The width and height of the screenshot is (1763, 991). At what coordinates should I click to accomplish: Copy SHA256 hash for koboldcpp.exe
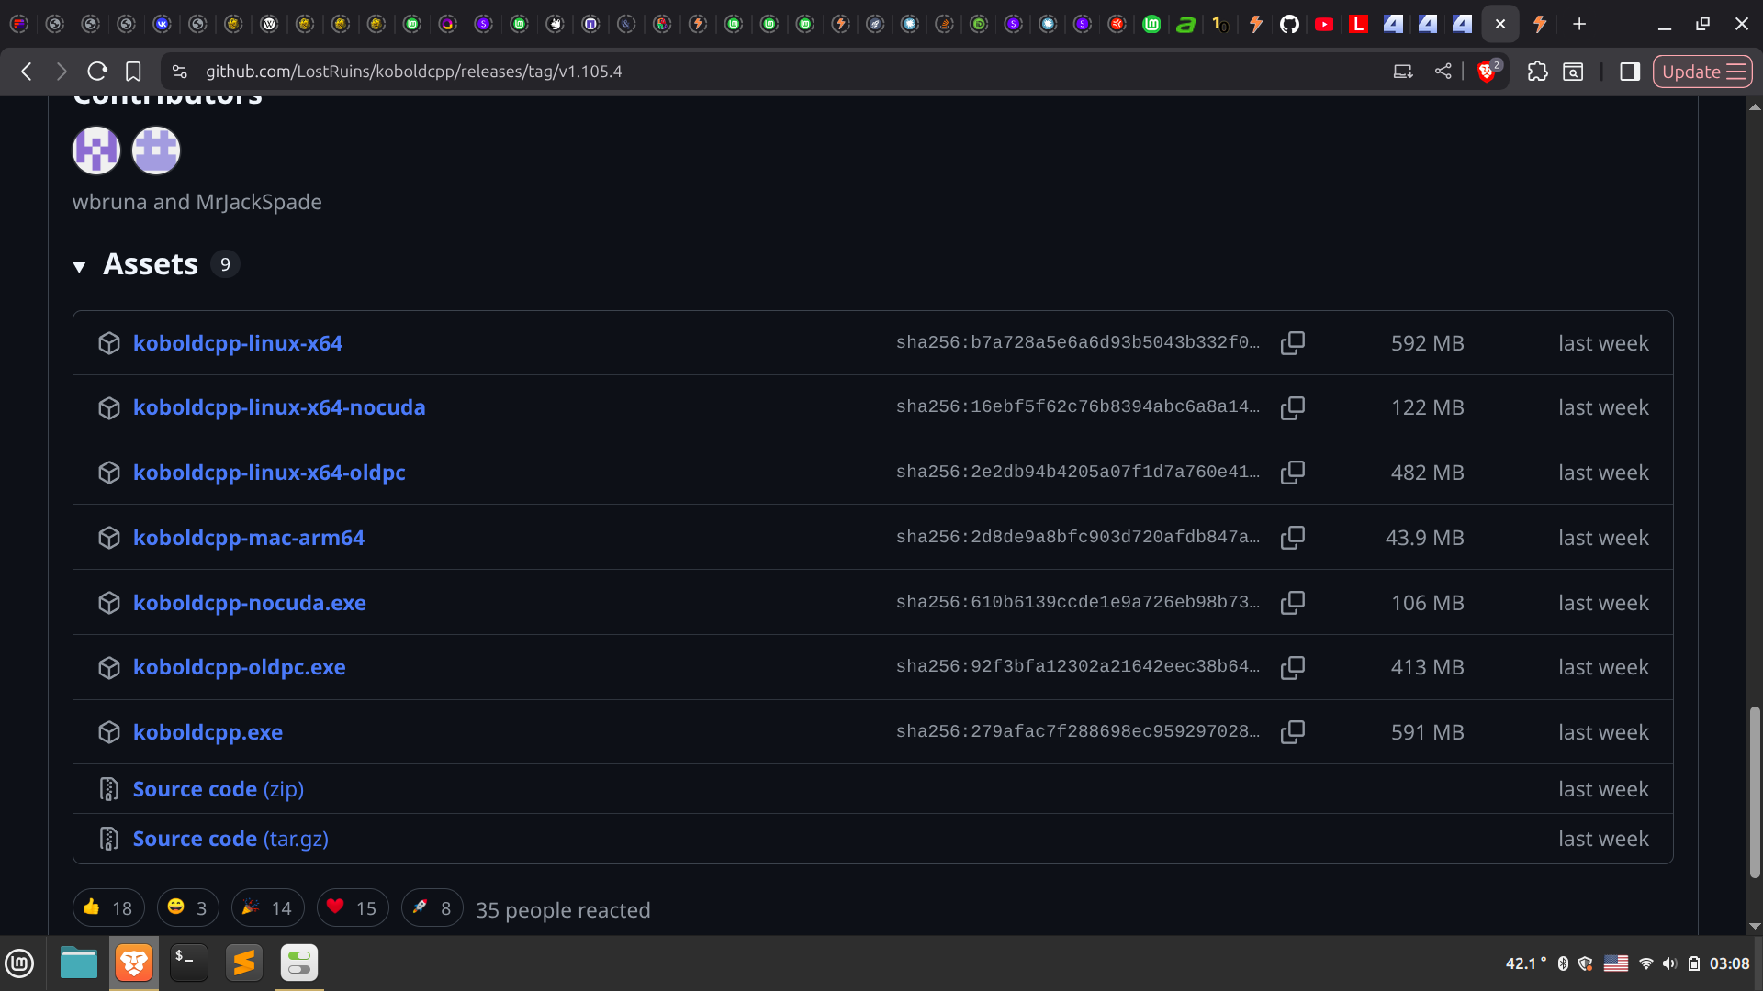coord(1292,732)
